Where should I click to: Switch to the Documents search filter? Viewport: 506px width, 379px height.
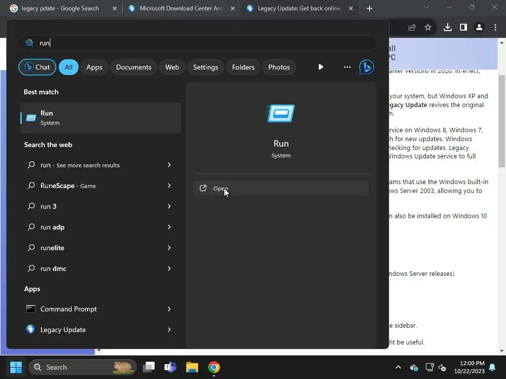133,67
